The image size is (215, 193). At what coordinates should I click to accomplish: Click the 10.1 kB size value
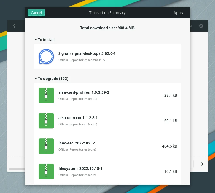(171, 171)
